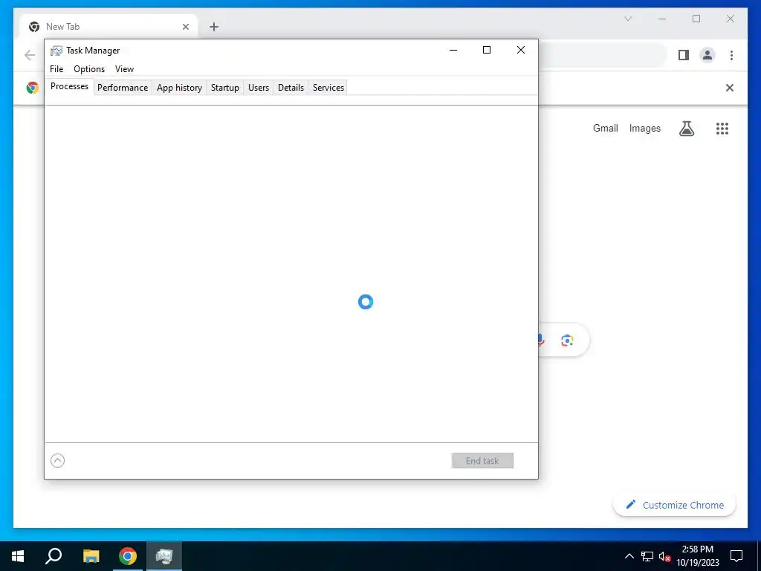Dismiss the Chrome info bar

point(730,88)
